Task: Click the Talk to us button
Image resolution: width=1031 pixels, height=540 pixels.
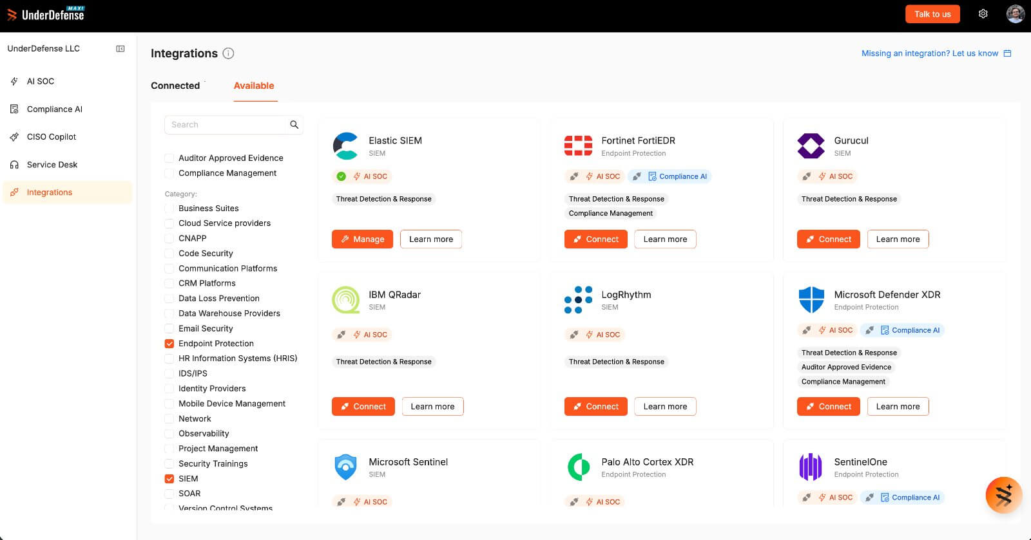Action: (x=932, y=14)
